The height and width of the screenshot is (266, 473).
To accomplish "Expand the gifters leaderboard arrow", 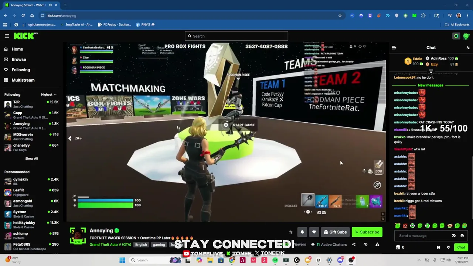I will click(431, 71).
